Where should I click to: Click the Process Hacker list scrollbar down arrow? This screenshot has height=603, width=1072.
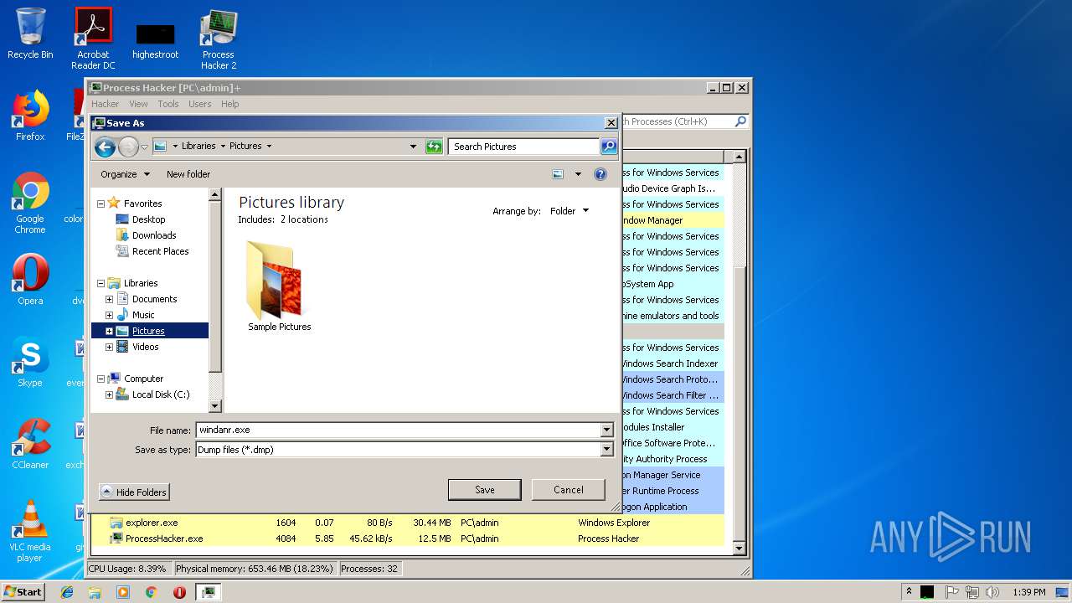point(739,549)
